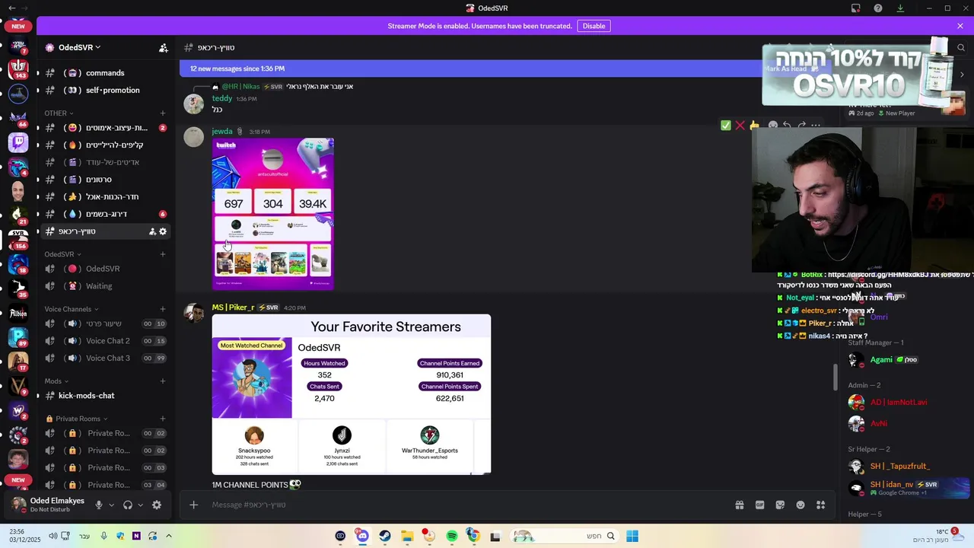Add channel plus next to Voice Channels

(x=162, y=309)
